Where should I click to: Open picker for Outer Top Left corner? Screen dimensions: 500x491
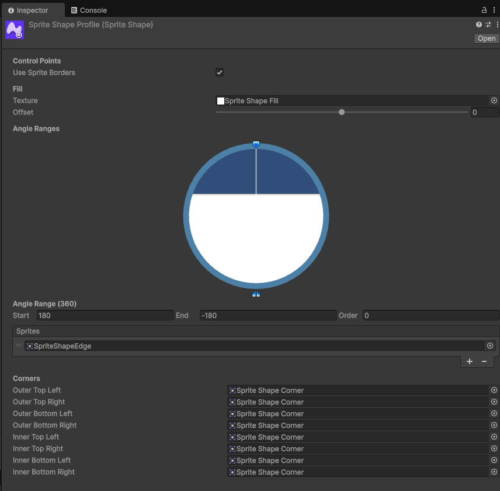coord(494,391)
